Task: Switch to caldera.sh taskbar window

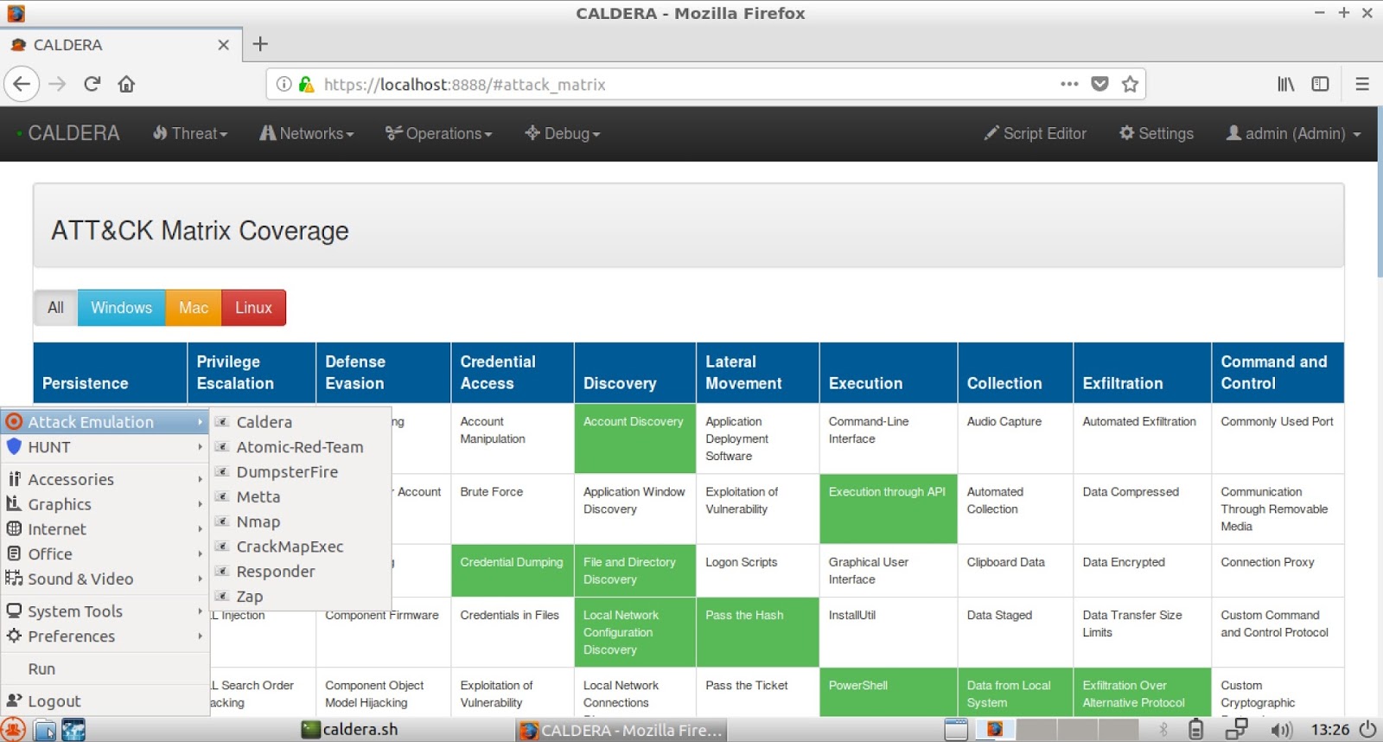Action: (x=350, y=730)
